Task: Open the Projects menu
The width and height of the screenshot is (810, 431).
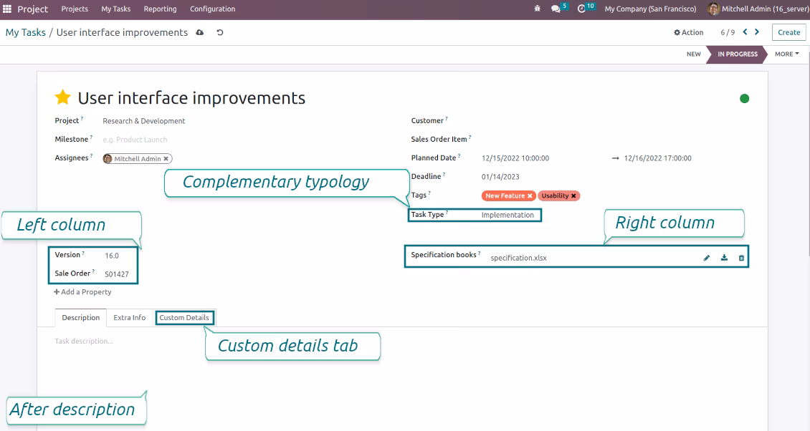Action: (75, 9)
